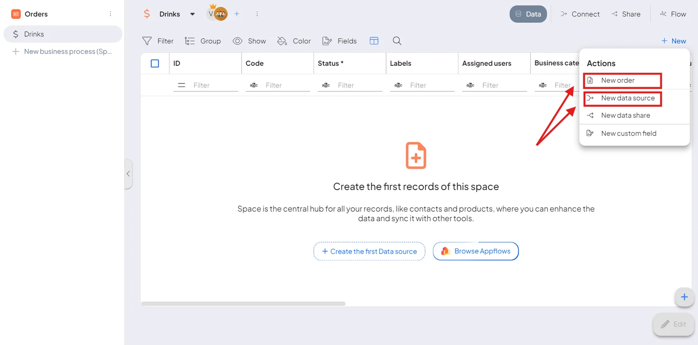Click the Filter funnel toolbar button
The width and height of the screenshot is (698, 345).
coord(157,41)
